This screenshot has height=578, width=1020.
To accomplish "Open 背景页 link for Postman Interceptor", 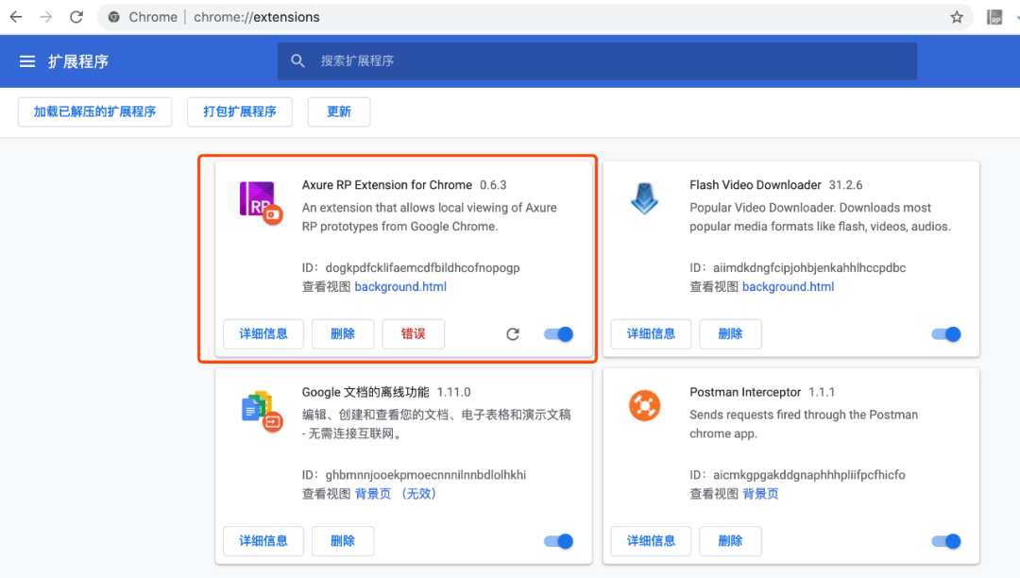I will [x=760, y=494].
